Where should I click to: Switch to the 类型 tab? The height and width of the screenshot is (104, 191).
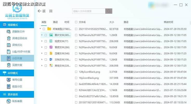pyautogui.click(x=44, y=22)
